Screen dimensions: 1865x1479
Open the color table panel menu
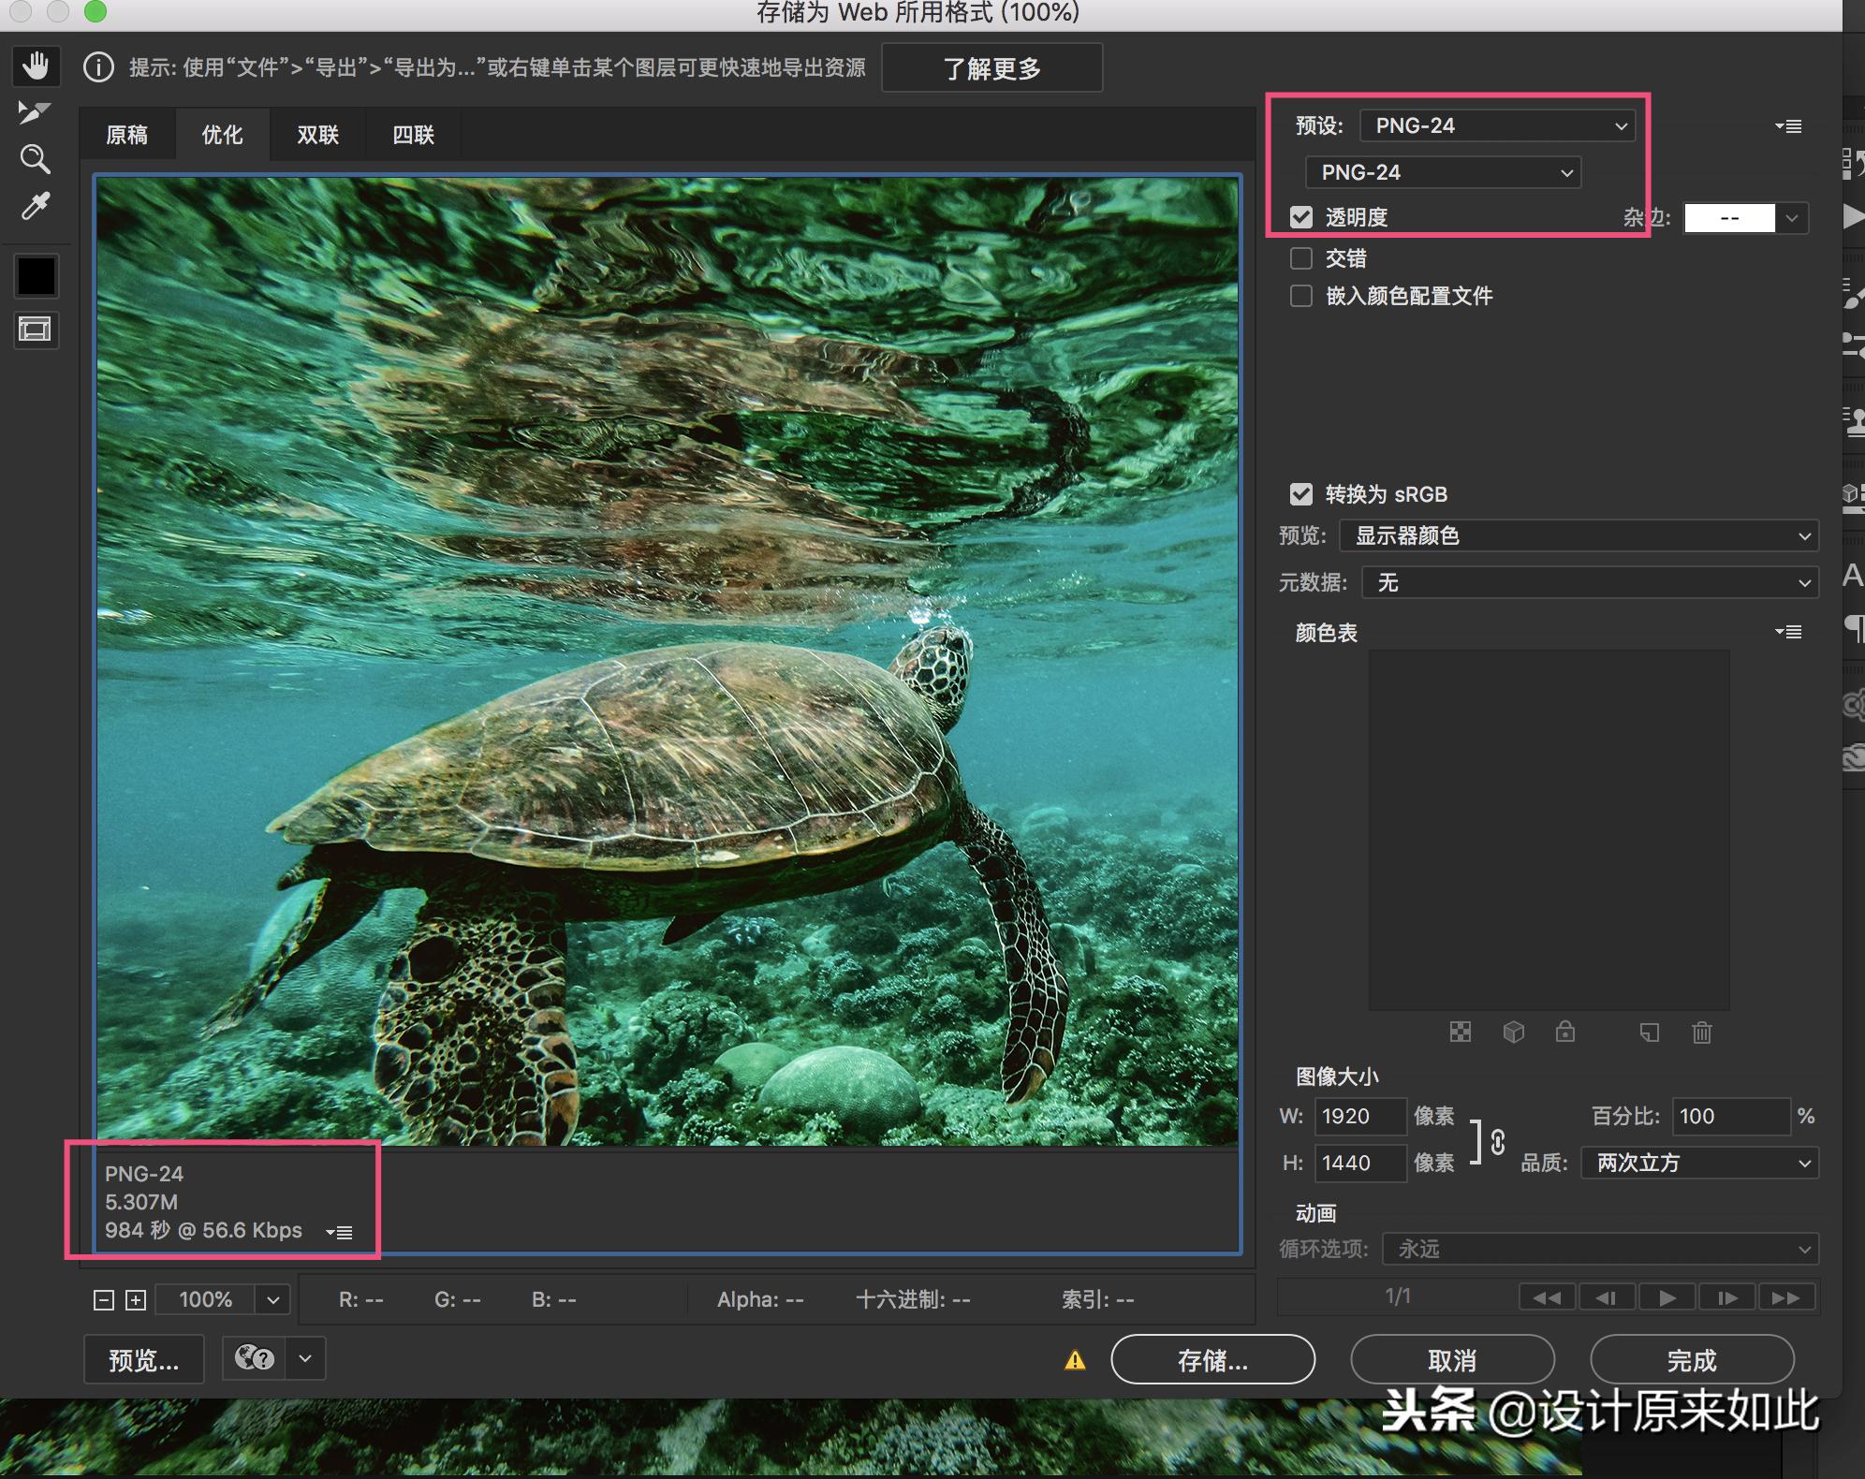[x=1788, y=632]
